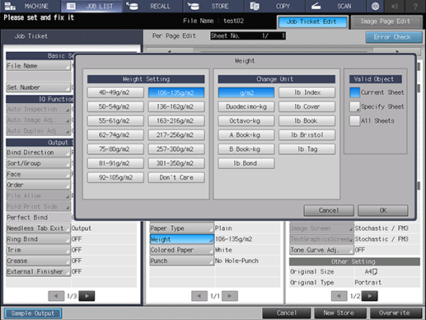This screenshot has height=320, width=426.
Task: Click previous page arrow in 1/3 pager
Action: (x=56, y=296)
